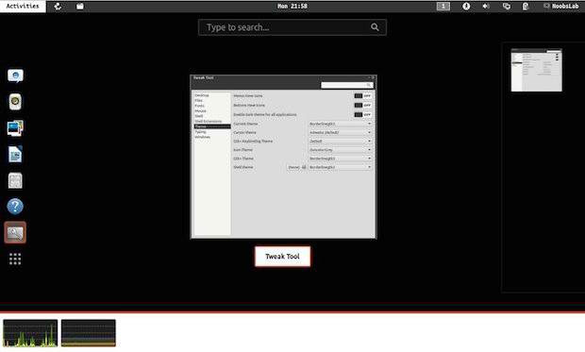
Task: Click the workspace indicator numbered 1
Action: [x=443, y=6]
